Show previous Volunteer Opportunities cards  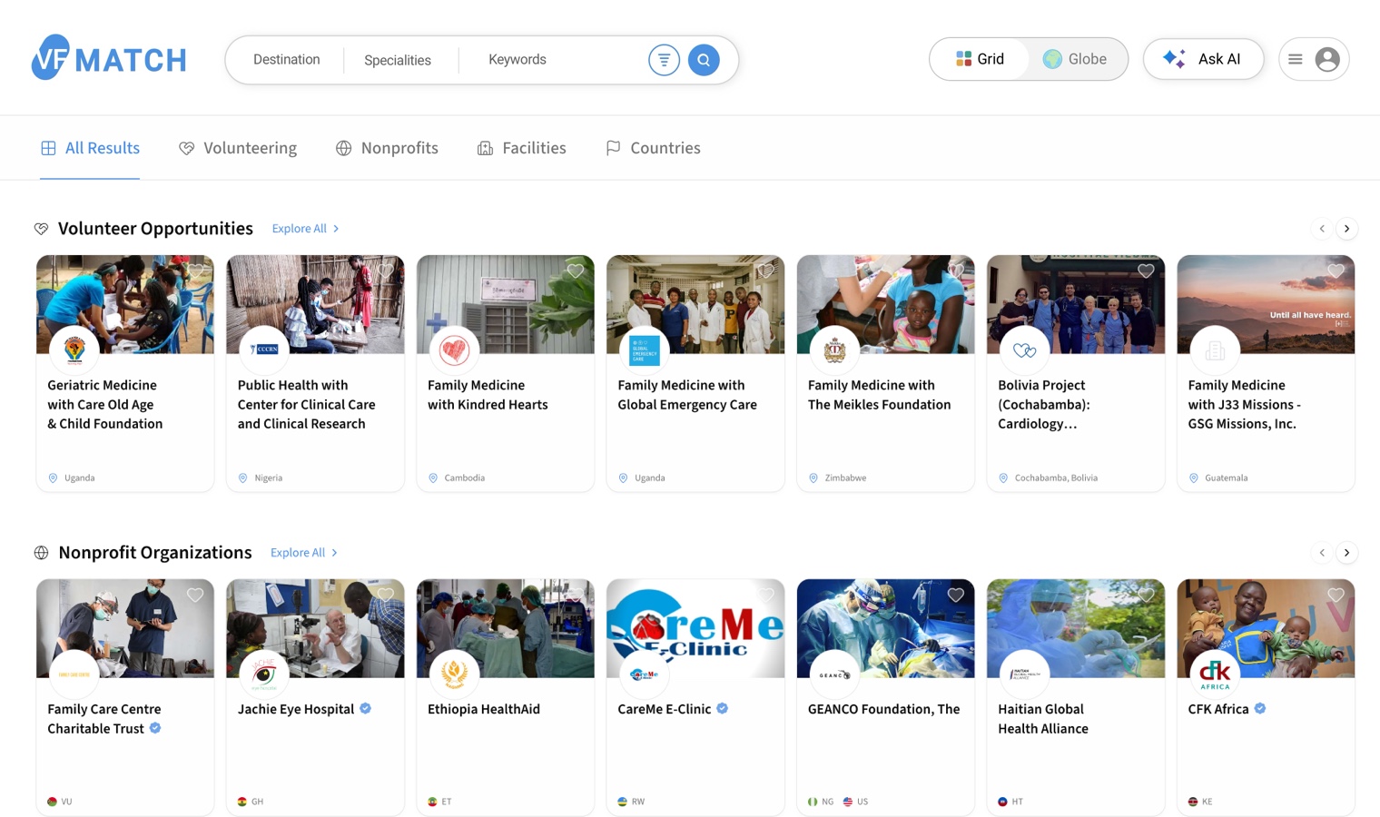click(1322, 229)
